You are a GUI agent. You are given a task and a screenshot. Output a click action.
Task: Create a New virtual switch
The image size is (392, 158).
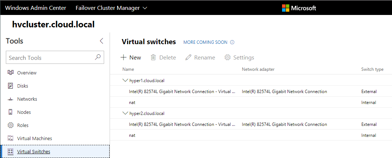[131, 57]
